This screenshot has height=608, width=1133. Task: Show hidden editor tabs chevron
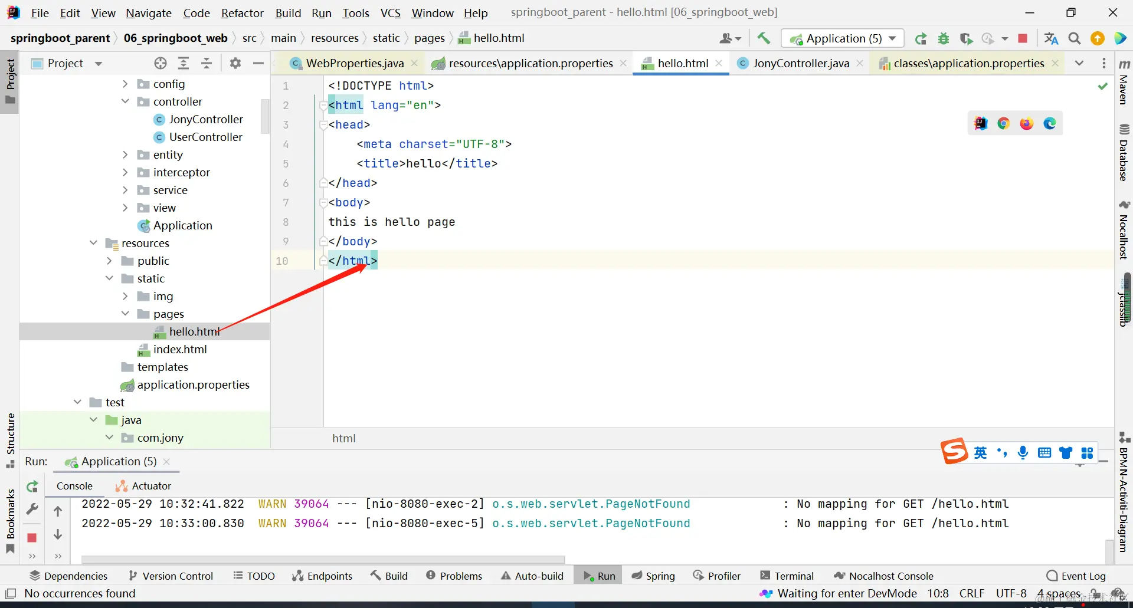(x=1079, y=63)
